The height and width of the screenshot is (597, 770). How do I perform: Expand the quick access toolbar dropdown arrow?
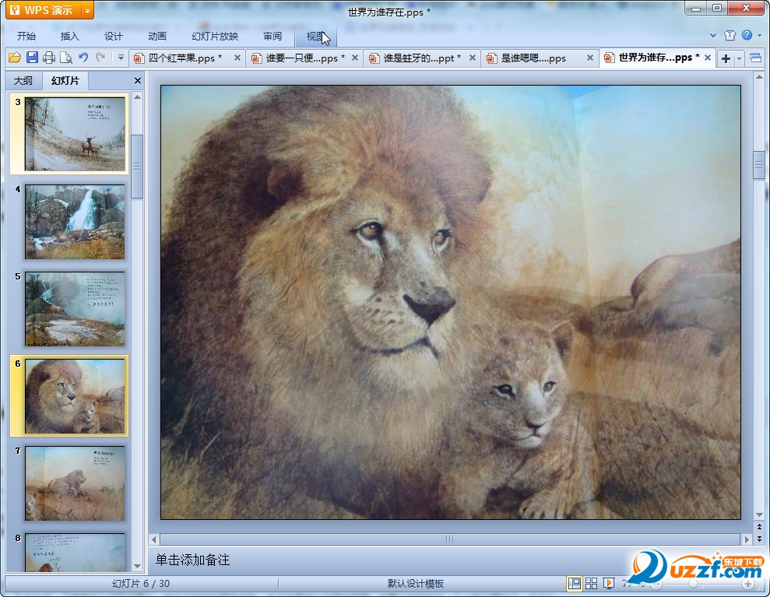click(x=121, y=58)
